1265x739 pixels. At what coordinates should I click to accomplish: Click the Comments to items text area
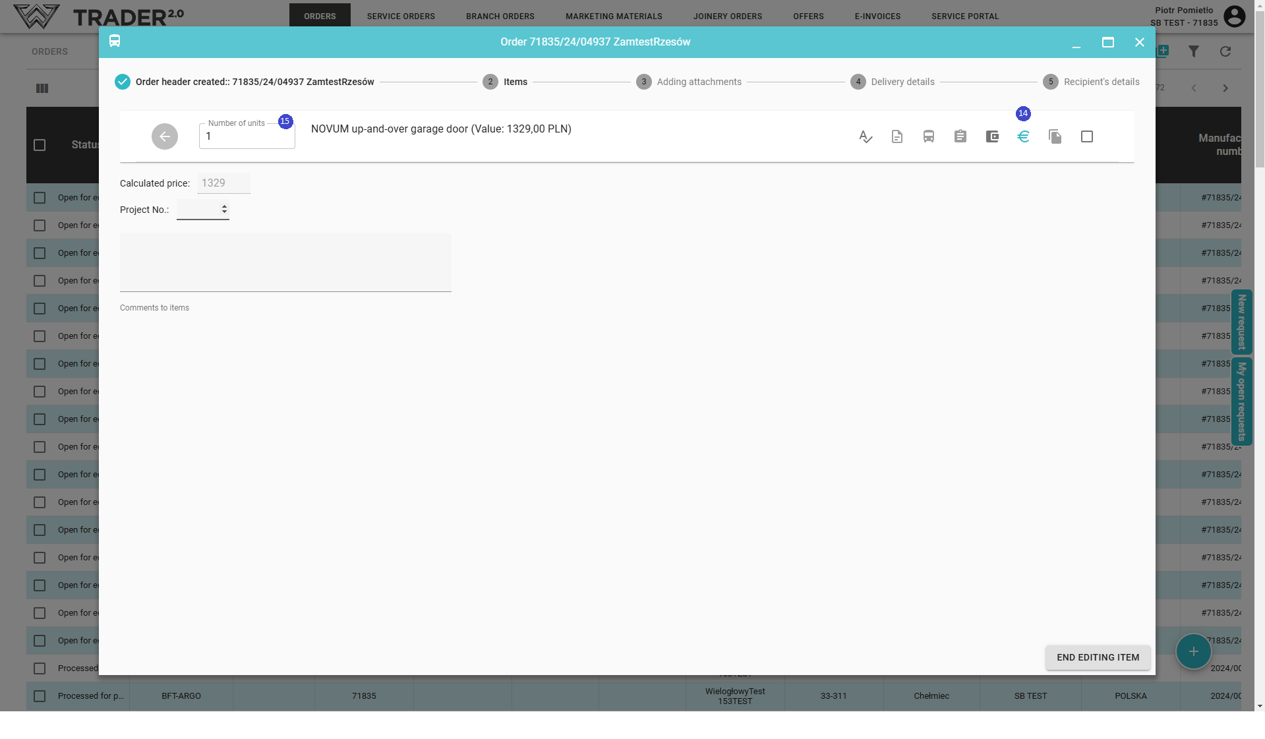285,262
